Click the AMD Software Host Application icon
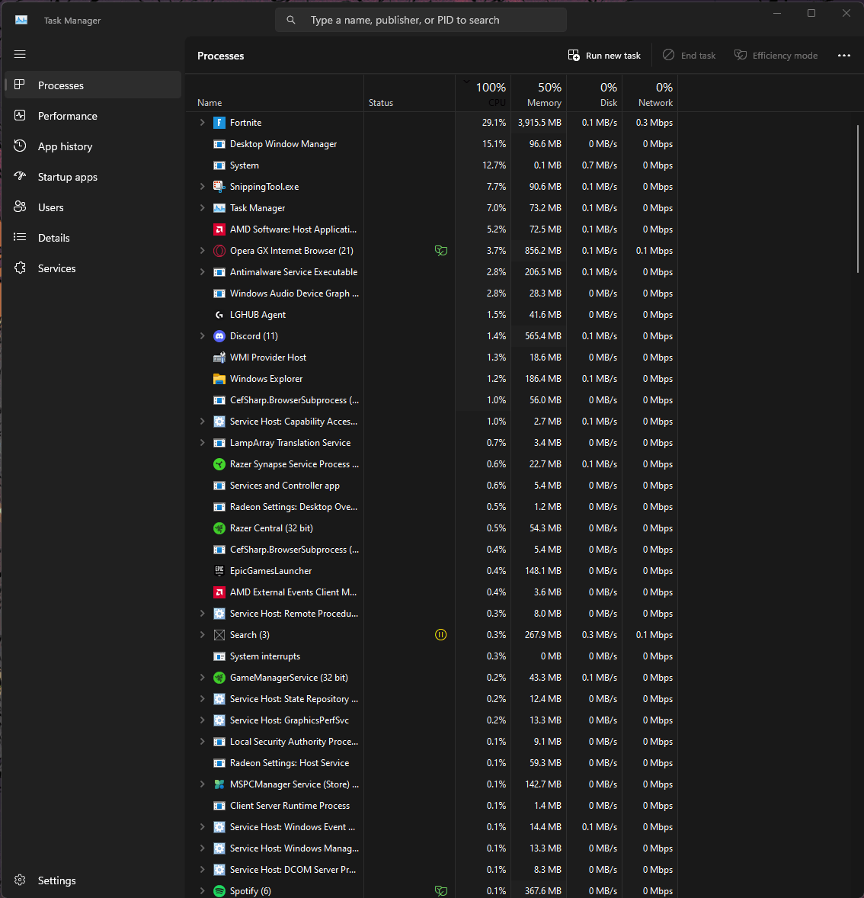This screenshot has height=898, width=864. click(x=219, y=229)
